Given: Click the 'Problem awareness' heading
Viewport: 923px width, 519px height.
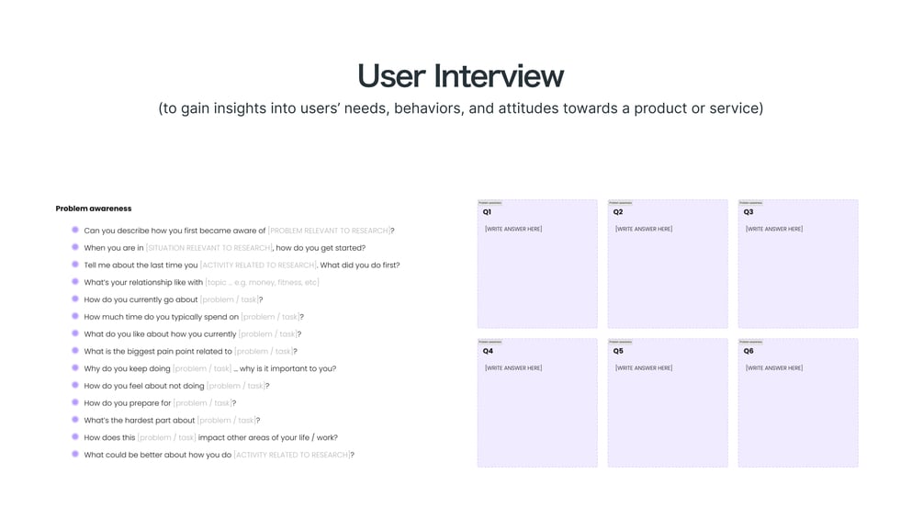Looking at the screenshot, I should coord(94,209).
